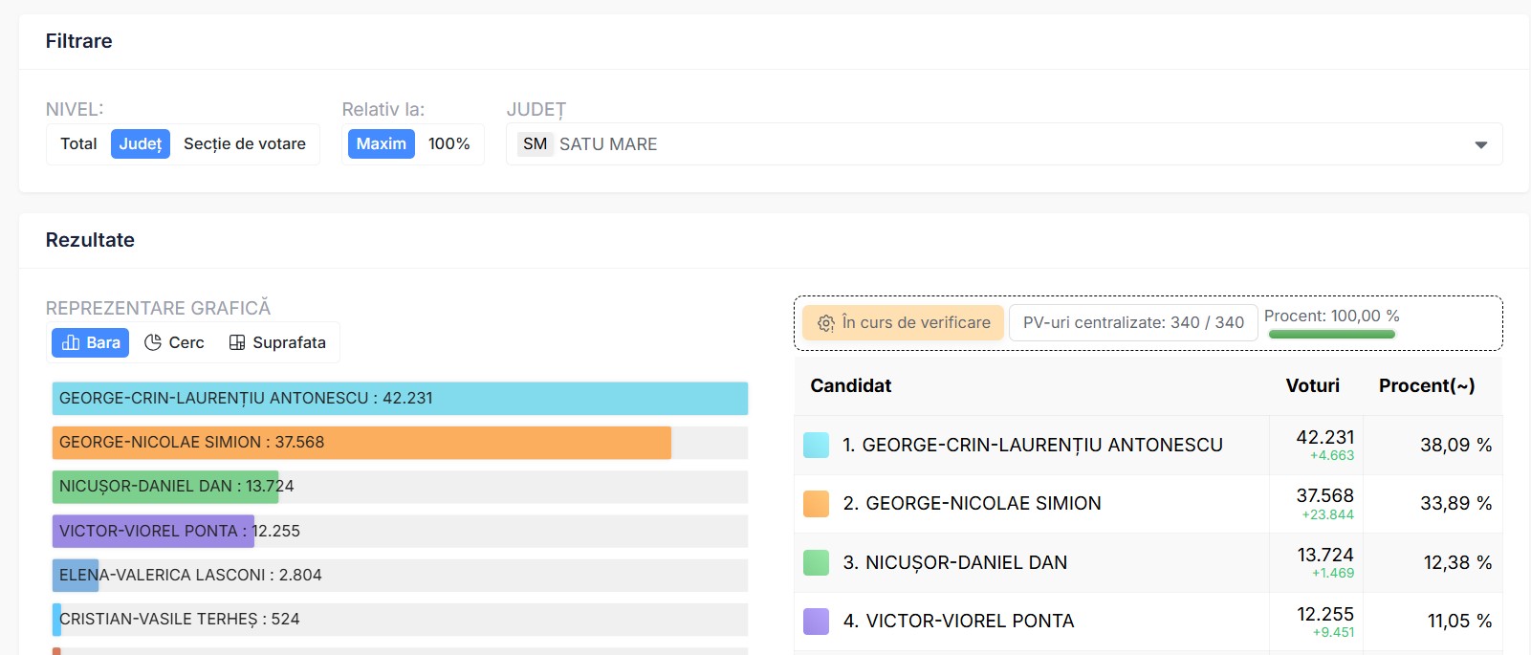Set relative scale to 100%
The width and height of the screenshot is (1531, 655).
pyautogui.click(x=448, y=144)
